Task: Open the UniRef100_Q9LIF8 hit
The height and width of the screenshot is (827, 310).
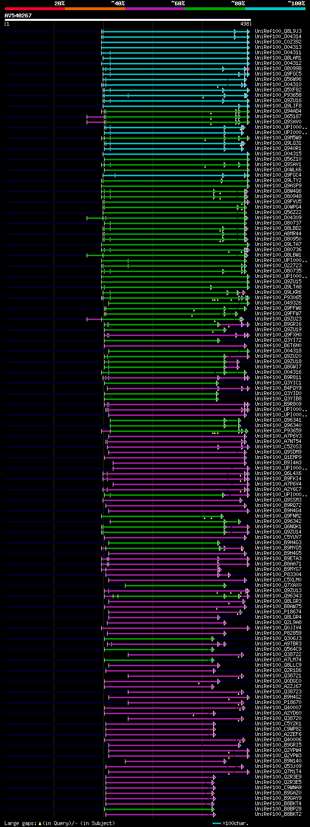Action: 279,106
